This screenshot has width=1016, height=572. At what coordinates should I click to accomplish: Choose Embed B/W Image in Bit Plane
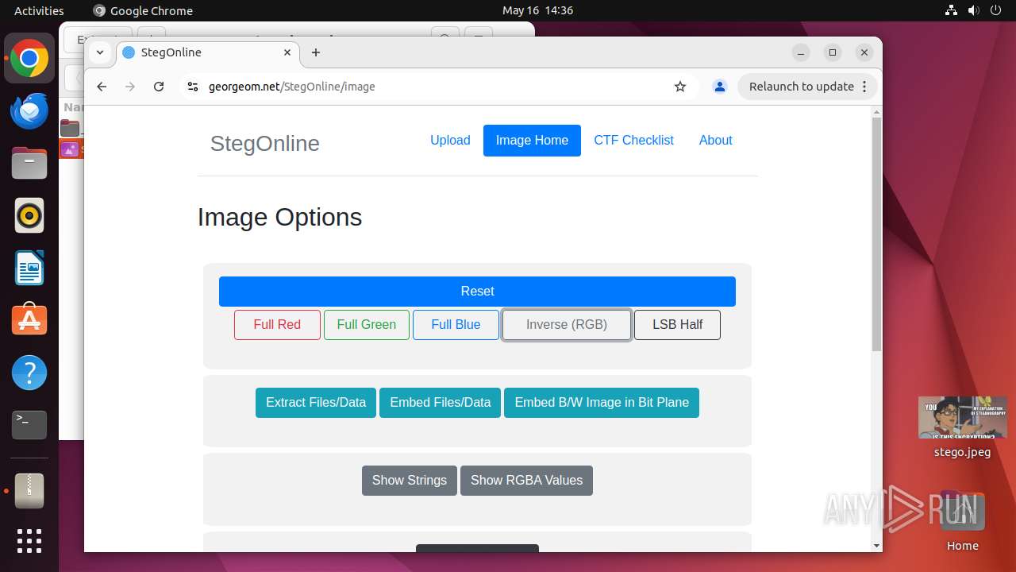coord(602,403)
